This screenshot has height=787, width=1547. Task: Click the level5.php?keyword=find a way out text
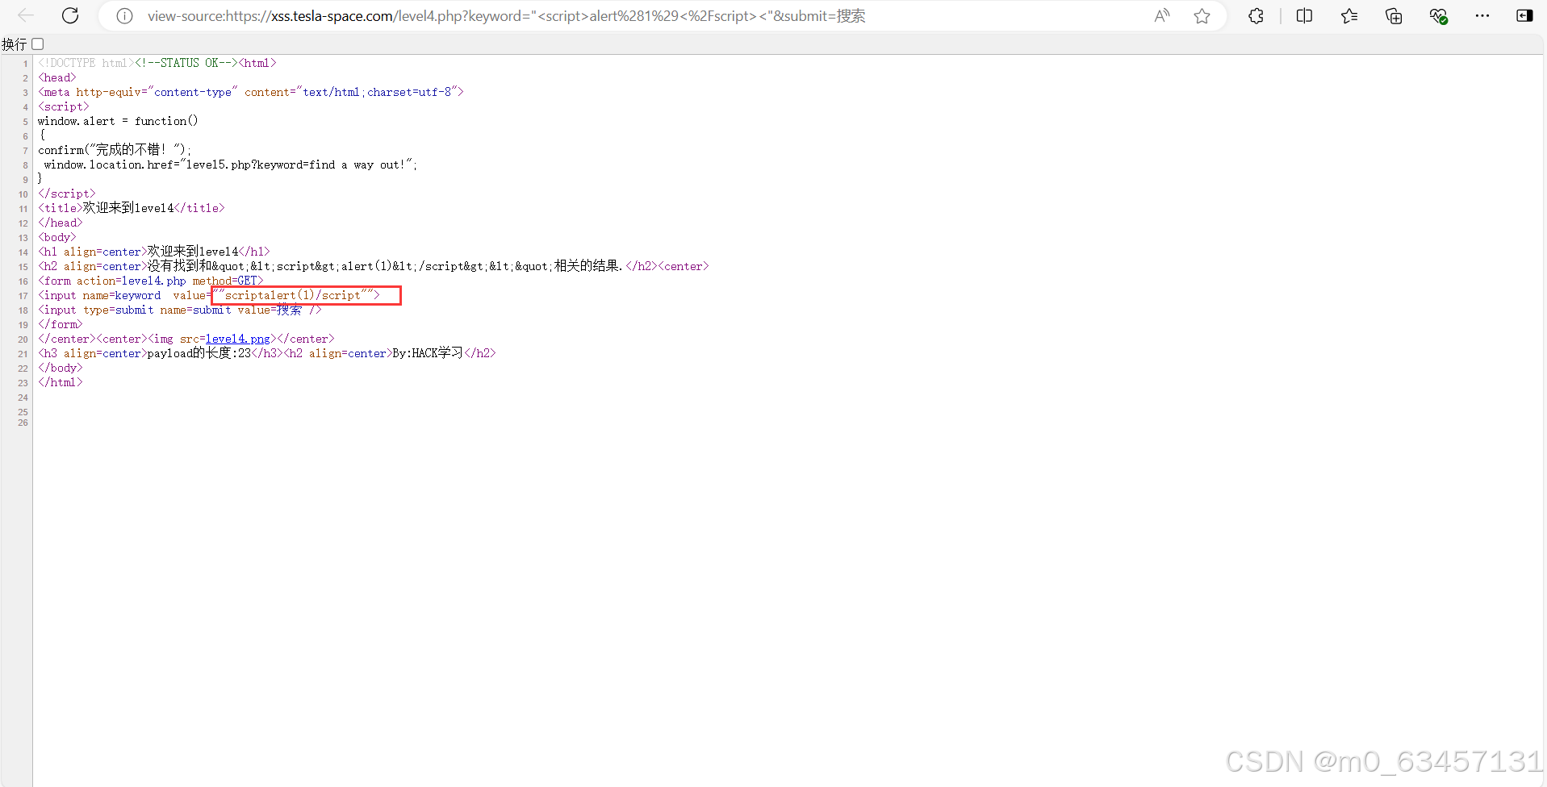[x=295, y=164]
